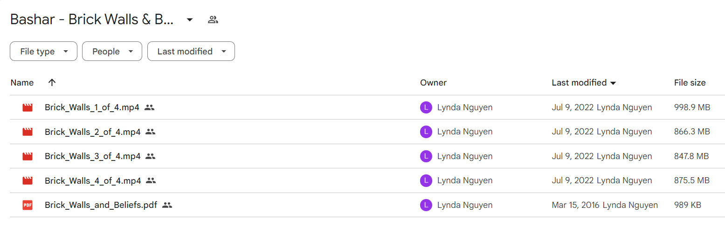Click the shared icon next to Brick_Walls_1_of_4.mp4
The image size is (725, 233).
[149, 107]
